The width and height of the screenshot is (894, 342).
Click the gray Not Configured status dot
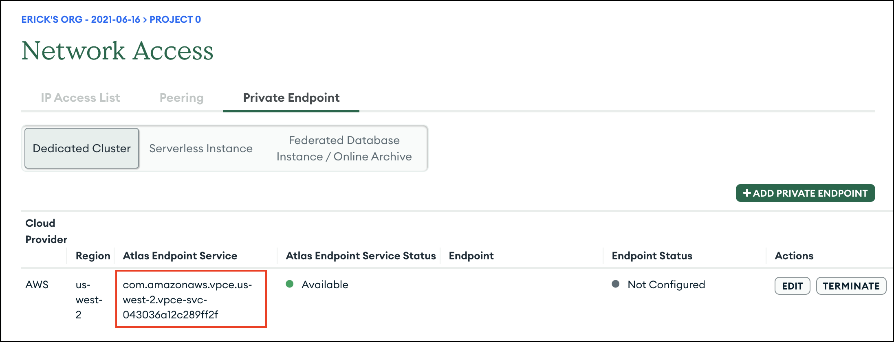pyautogui.click(x=616, y=284)
